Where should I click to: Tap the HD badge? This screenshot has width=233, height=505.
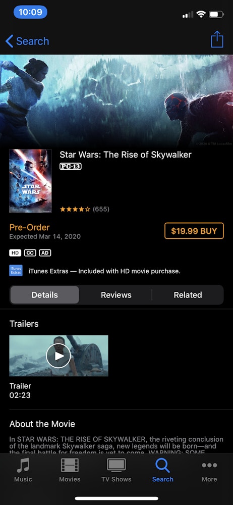(x=15, y=253)
